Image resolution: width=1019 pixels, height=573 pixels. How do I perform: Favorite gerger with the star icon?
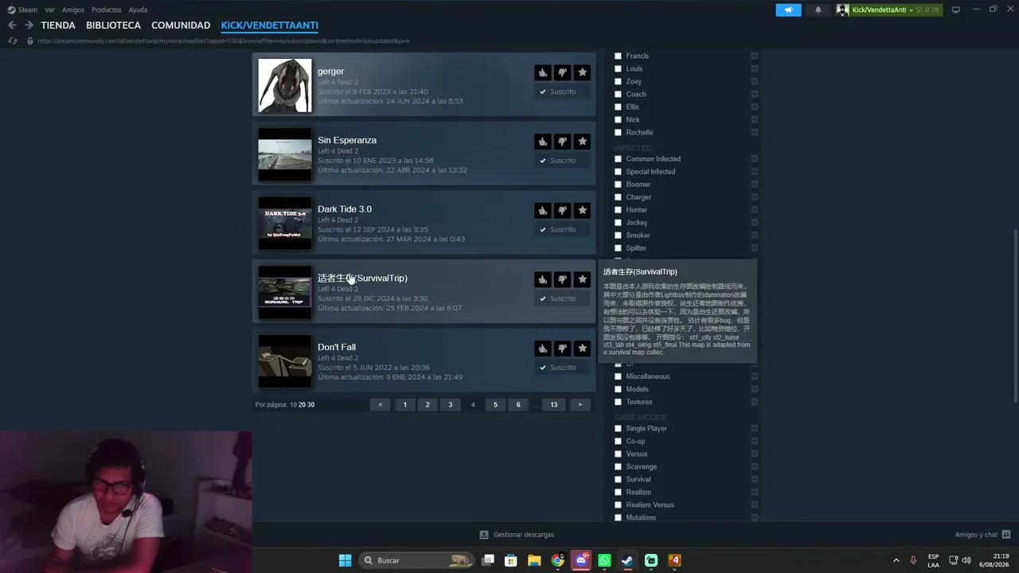click(x=582, y=72)
